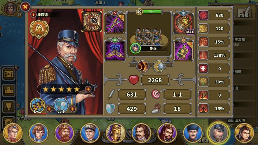Close the general details panel
The height and width of the screenshot is (145, 258).
25,7
